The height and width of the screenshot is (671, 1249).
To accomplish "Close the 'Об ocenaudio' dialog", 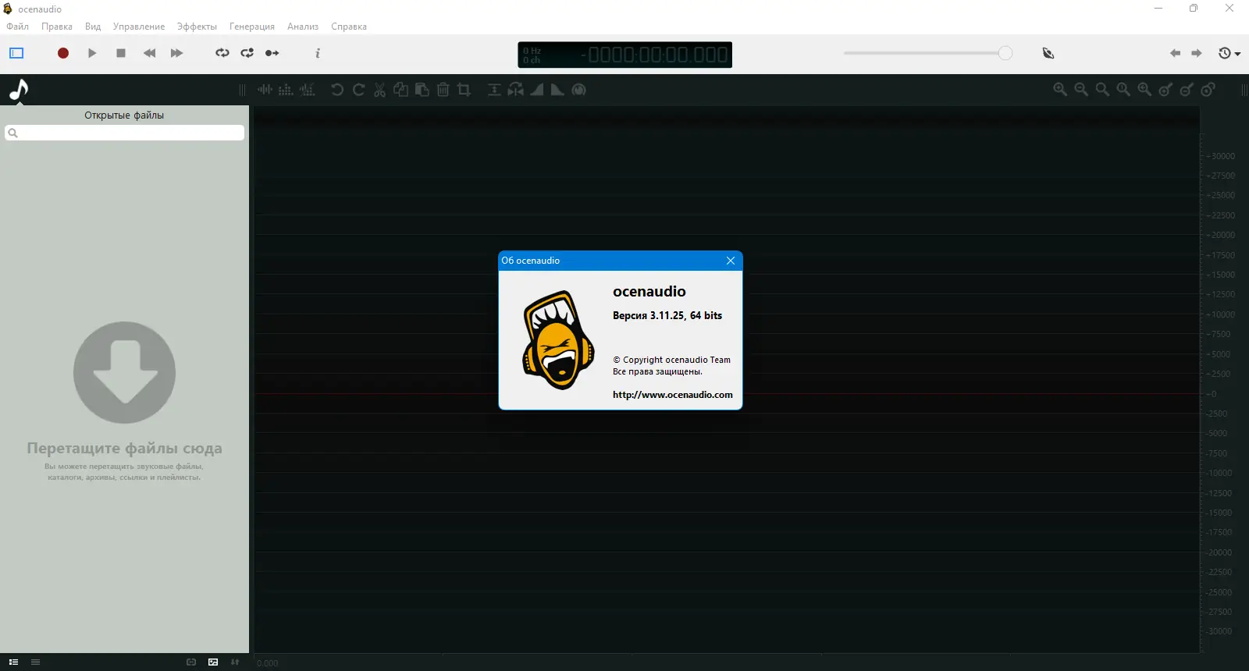I will (731, 261).
